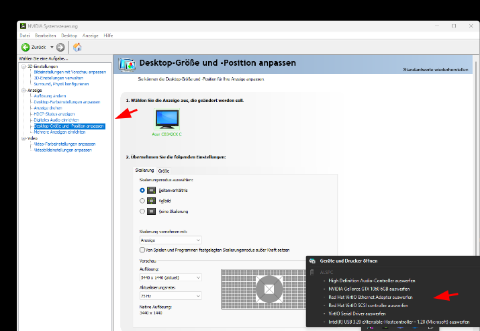This screenshot has height=331, width=480.
Task: Click Native Auflösung value 3440 x 1440
Action: click(151, 313)
